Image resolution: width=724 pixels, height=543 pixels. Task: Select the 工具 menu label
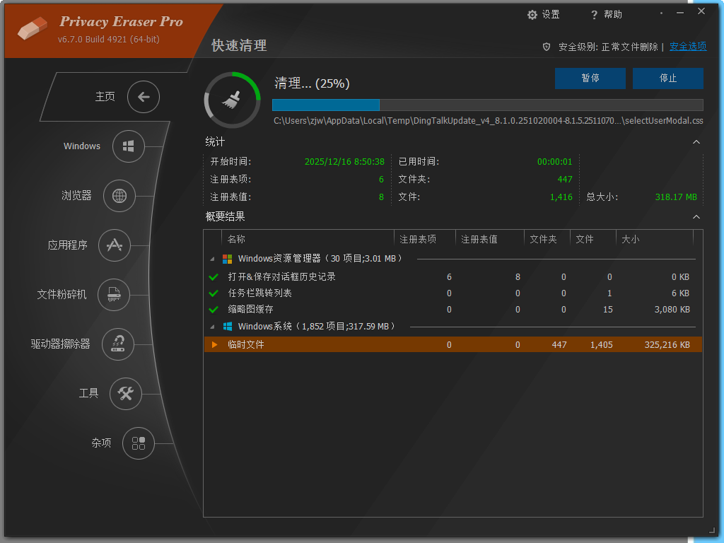click(88, 393)
